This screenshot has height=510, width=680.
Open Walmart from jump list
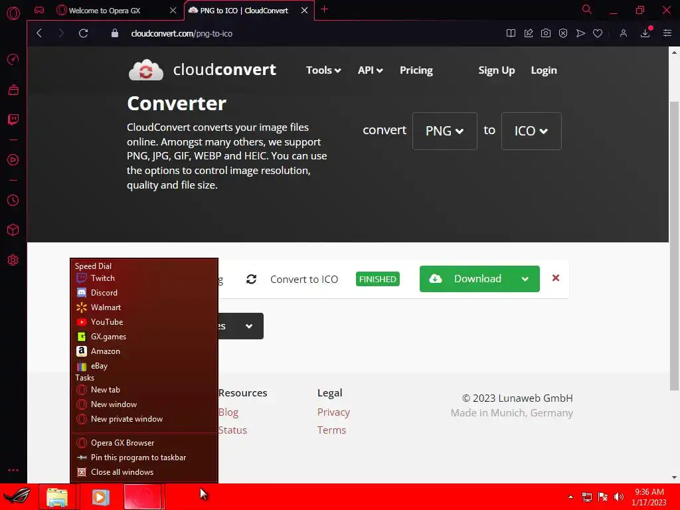click(x=144, y=307)
